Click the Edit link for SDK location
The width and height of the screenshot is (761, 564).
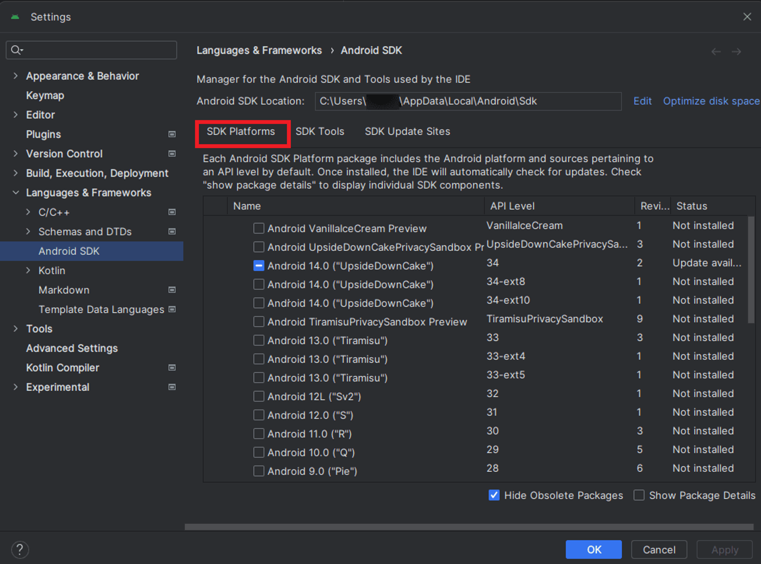pos(643,101)
